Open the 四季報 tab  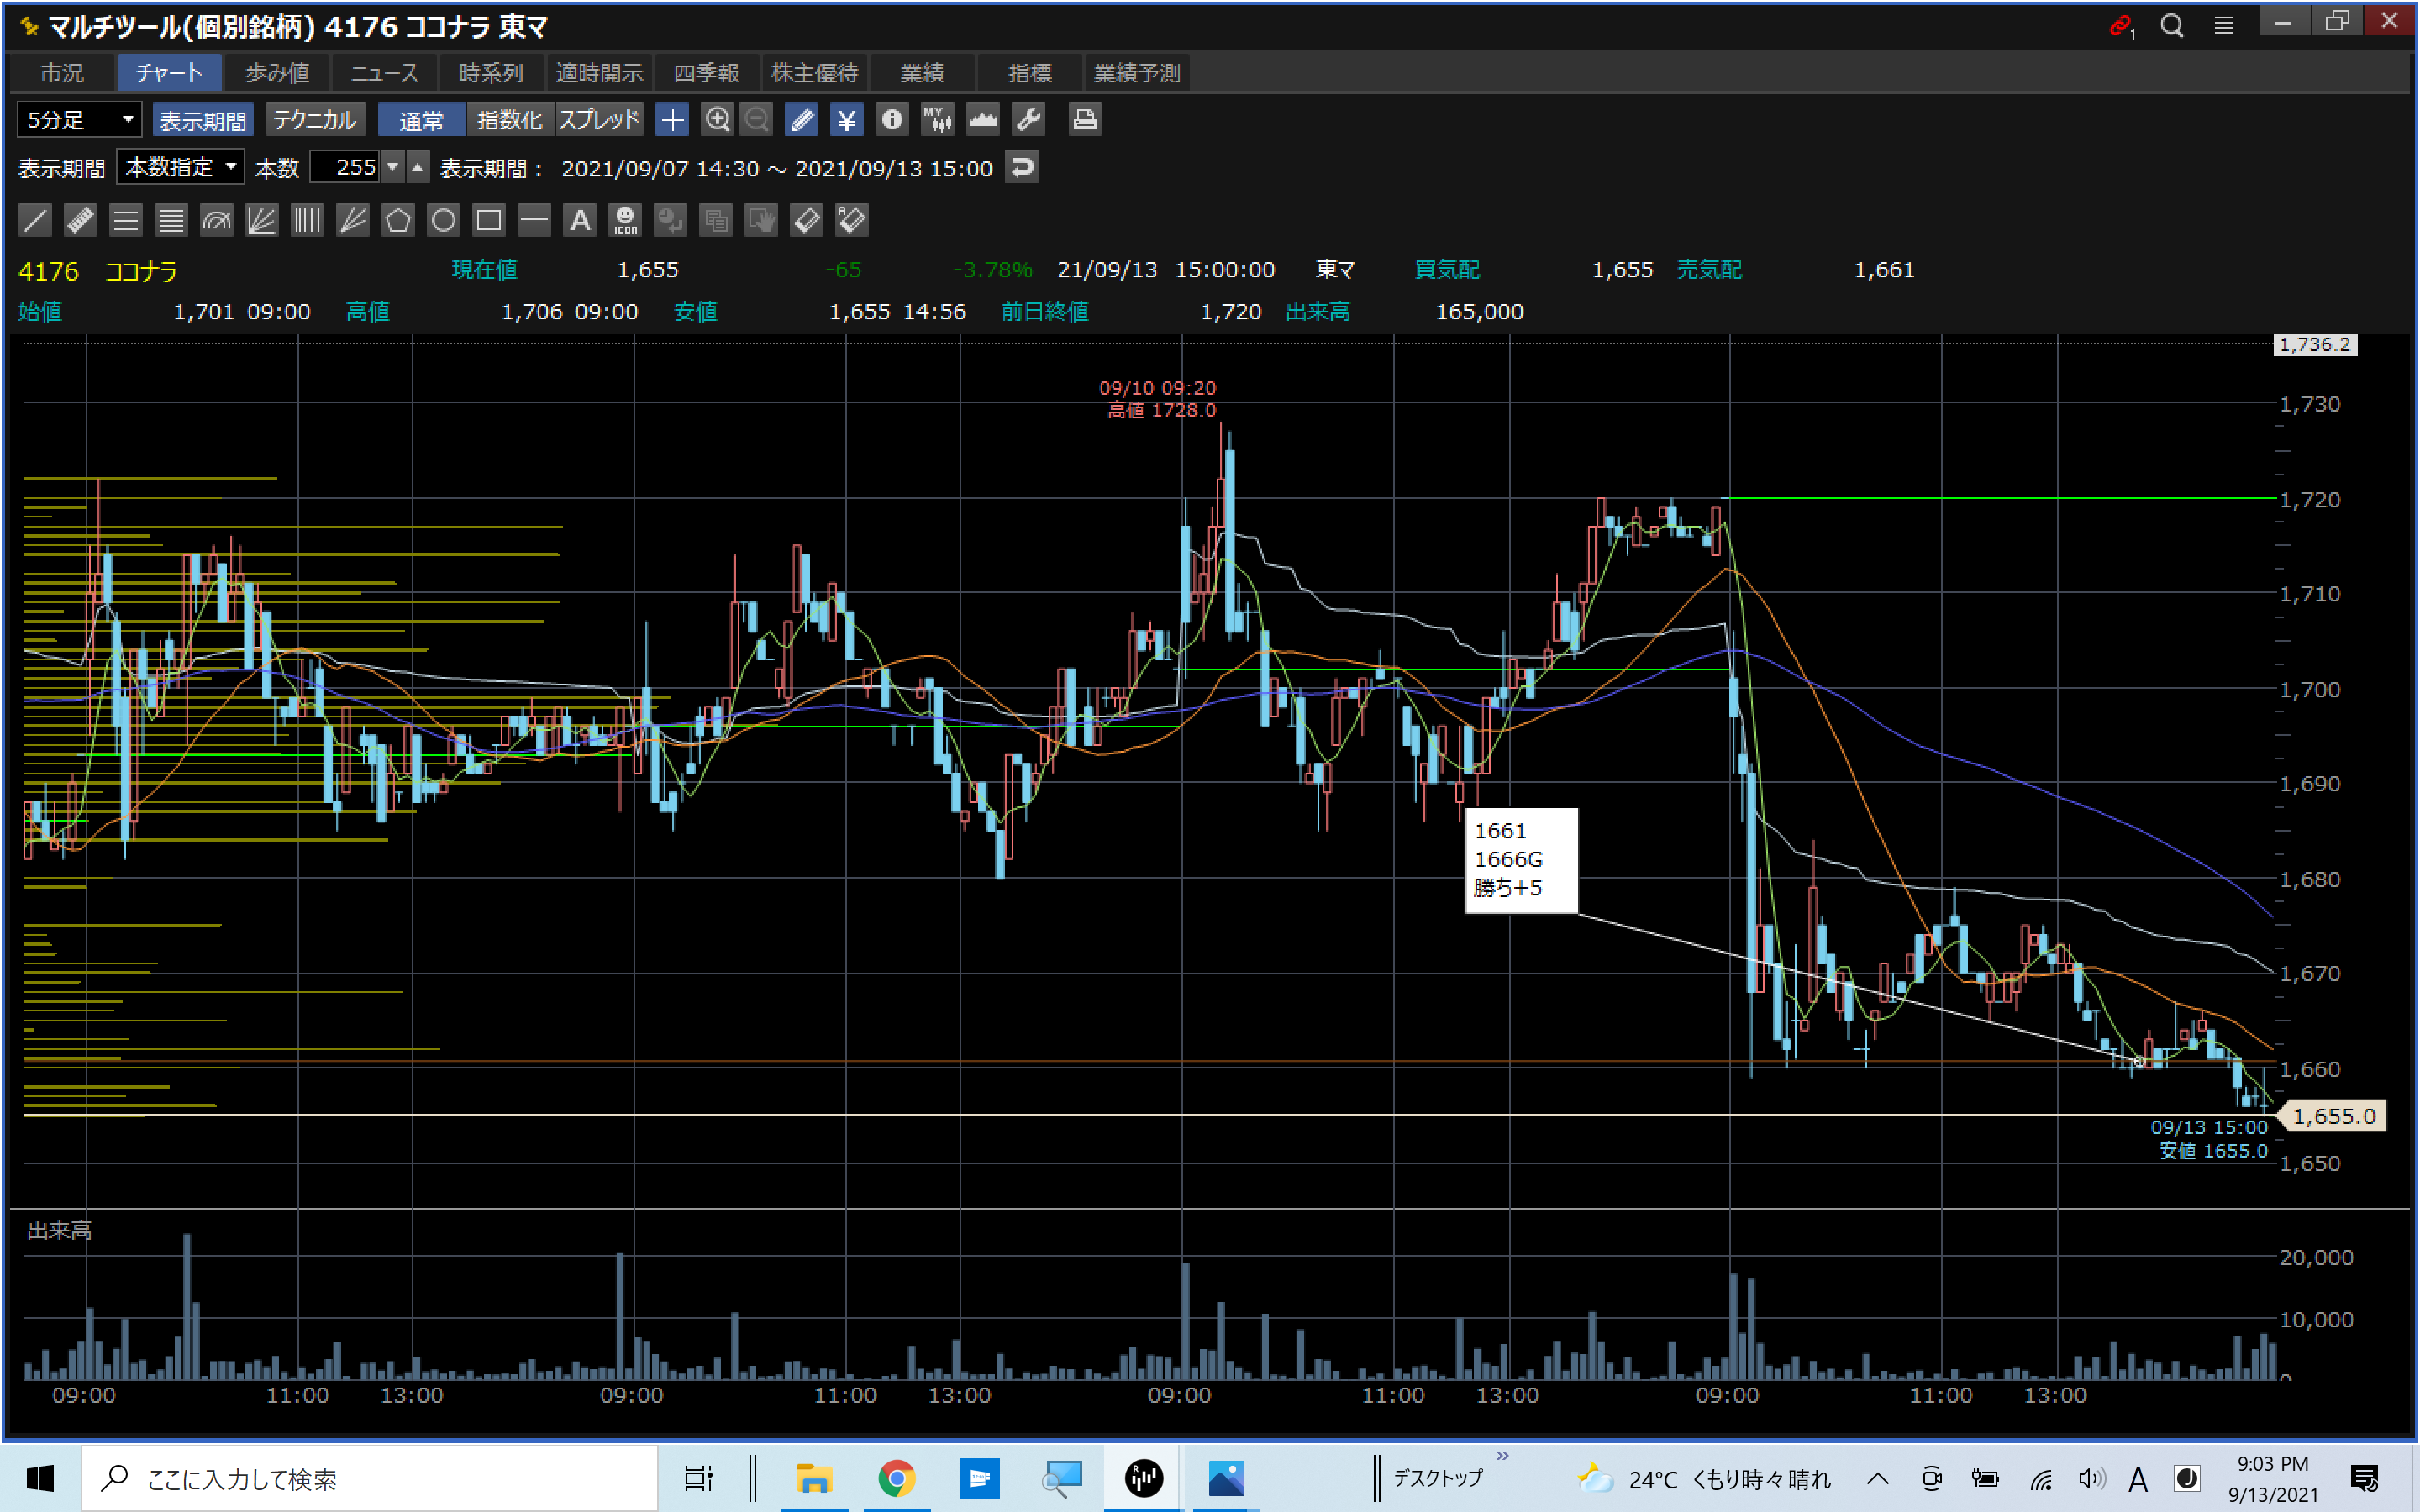point(706,73)
